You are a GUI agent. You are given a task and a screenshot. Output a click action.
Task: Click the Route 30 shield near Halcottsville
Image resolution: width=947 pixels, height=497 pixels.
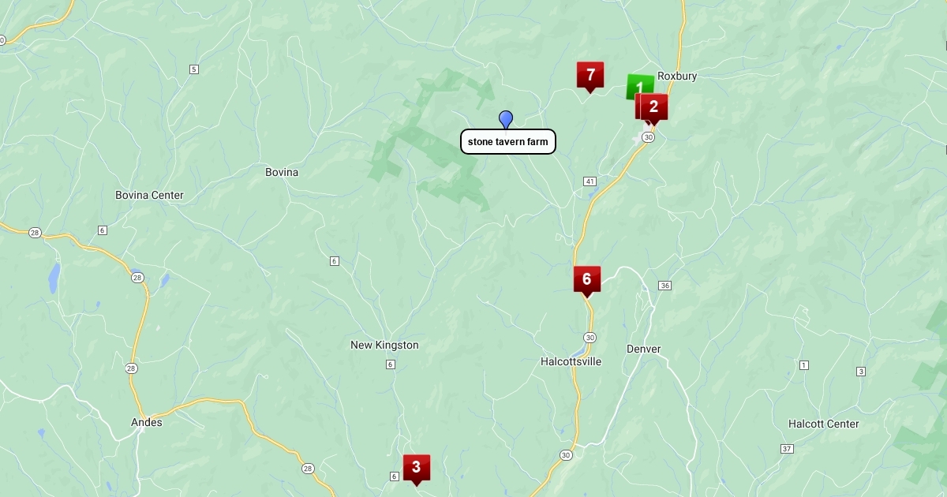coord(590,338)
